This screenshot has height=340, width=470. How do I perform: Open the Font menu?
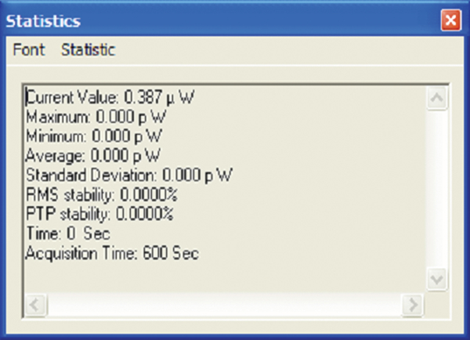pos(29,50)
